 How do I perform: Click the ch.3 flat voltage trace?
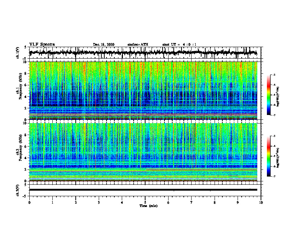click(143, 190)
